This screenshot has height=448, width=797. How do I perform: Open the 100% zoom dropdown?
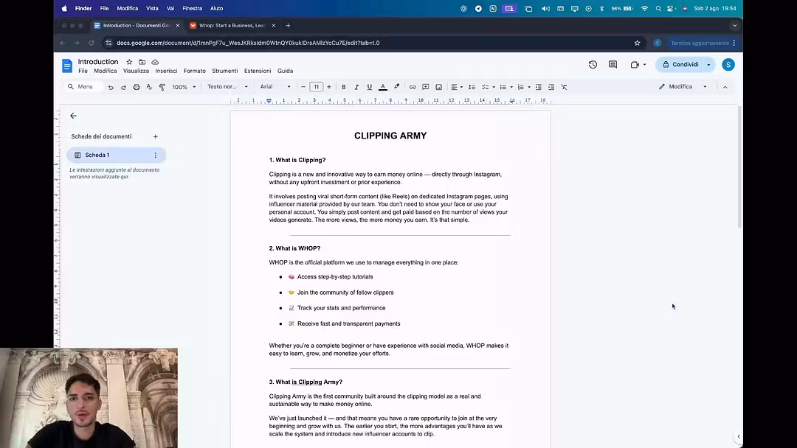pos(184,87)
